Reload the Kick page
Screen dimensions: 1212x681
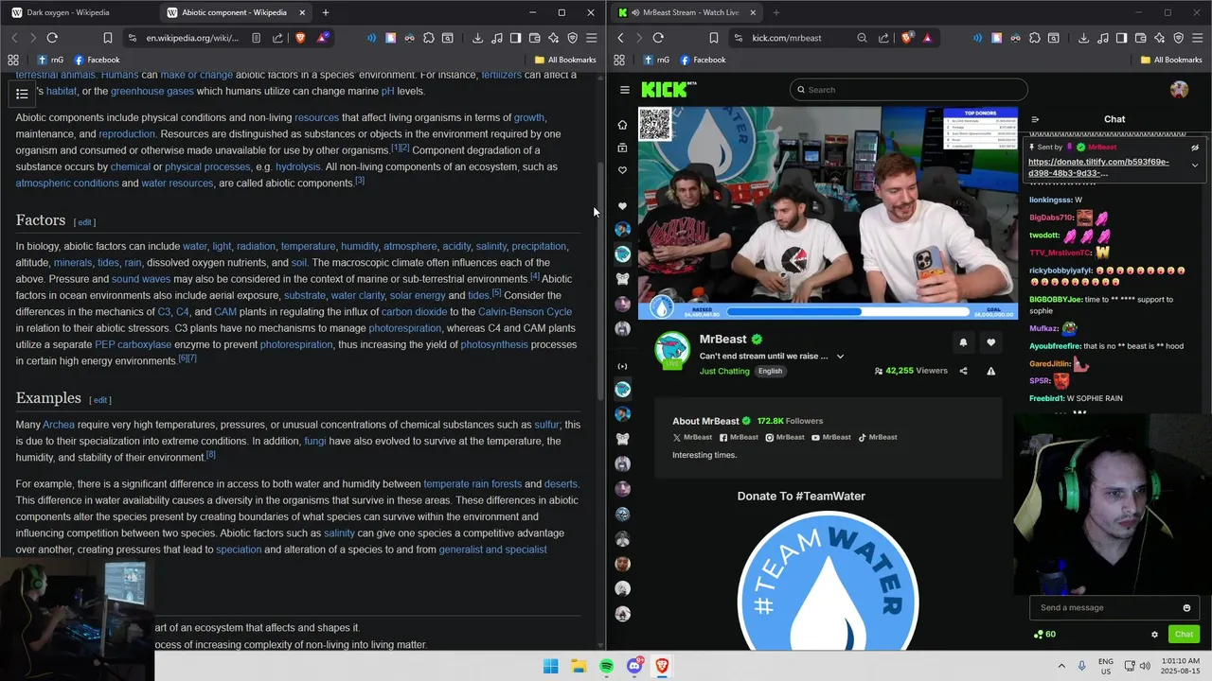(x=658, y=38)
